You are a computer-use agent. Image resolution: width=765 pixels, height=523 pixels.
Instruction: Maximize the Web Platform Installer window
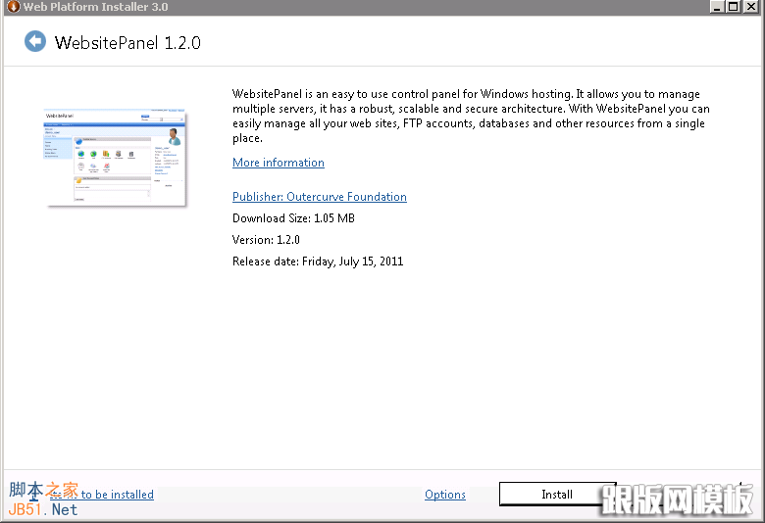tap(733, 7)
